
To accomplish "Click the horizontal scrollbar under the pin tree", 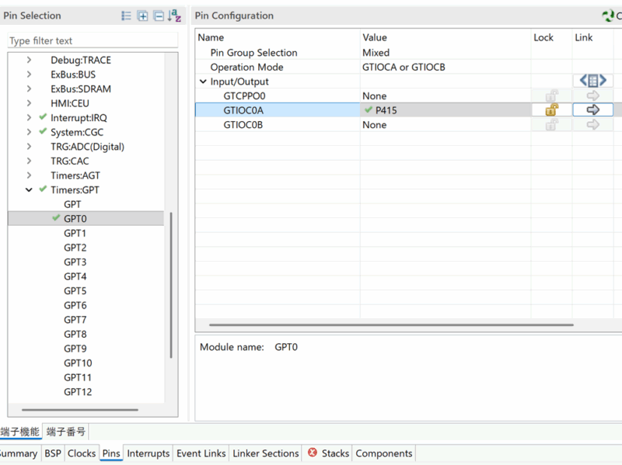I will pyautogui.click(x=80, y=410).
